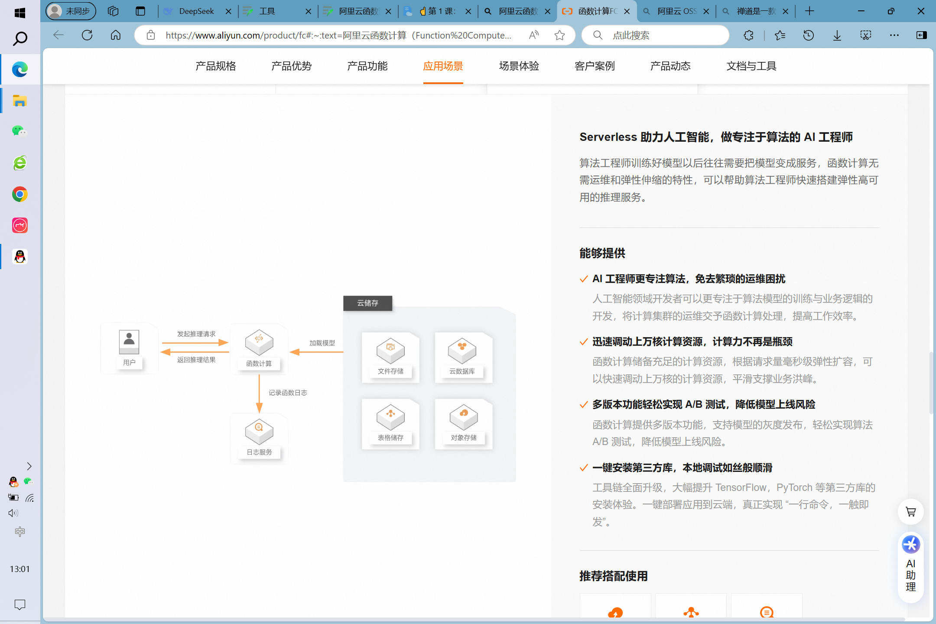Open File Explorer from taskbar
The height and width of the screenshot is (624, 936).
coord(20,101)
